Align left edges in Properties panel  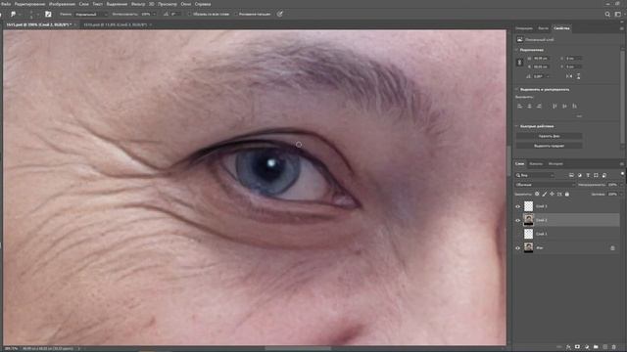pyautogui.click(x=520, y=107)
